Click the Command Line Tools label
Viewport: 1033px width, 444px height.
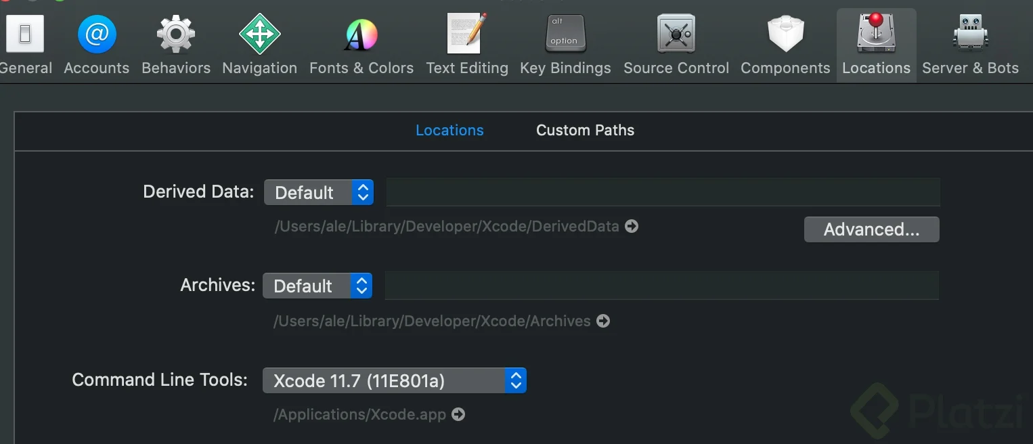pyautogui.click(x=160, y=380)
